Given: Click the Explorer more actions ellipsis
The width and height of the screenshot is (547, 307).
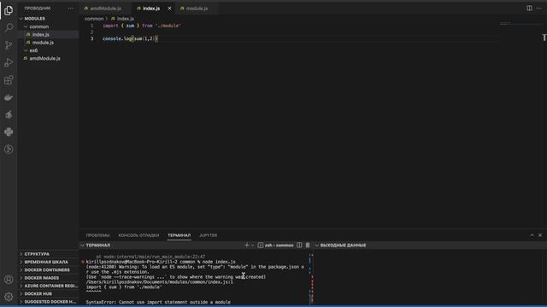Looking at the screenshot, I should [x=71, y=8].
